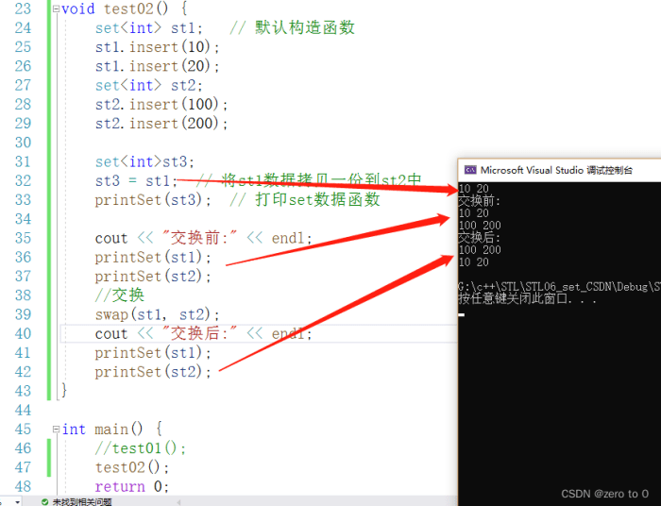Viewport: 661px width, 506px height.
Task: Click the "return 0" statement
Action: click(131, 486)
